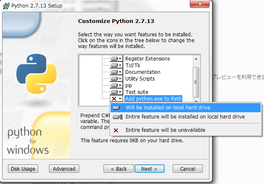264x184 pixels.
Task: Select Tcl/Tk tree item
Action: pos(133,66)
